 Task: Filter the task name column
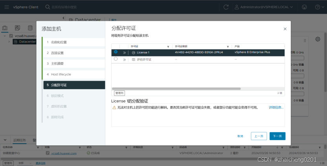tap(38, 148)
